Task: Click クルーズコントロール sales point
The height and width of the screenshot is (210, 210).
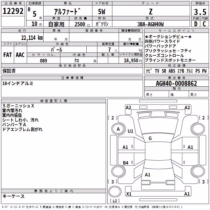Action: (164, 55)
